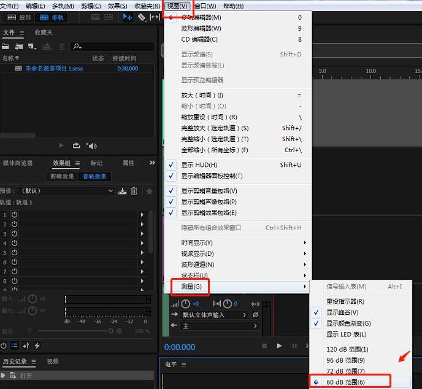This screenshot has width=422, height=389.
Task: Switch to Multitrack editor button
Action: [52, 18]
